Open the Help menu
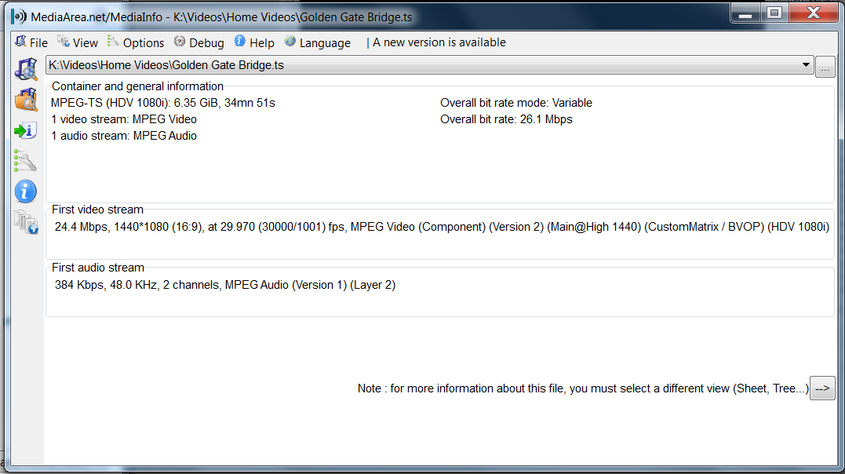This screenshot has height=474, width=845. 254,42
